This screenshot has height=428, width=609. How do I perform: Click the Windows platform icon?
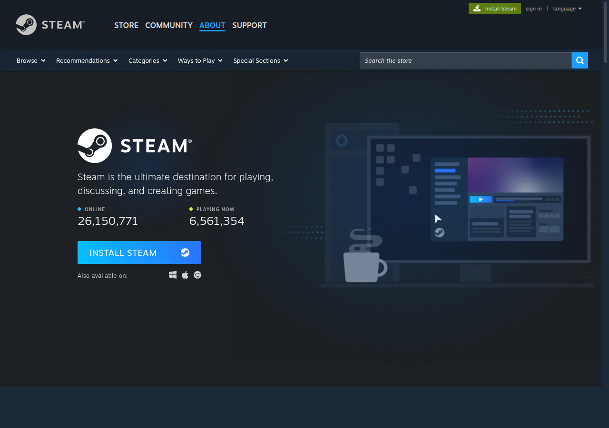(173, 275)
